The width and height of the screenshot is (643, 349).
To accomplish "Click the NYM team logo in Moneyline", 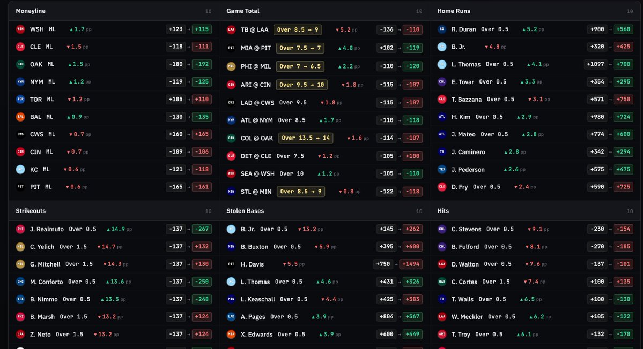I will click(20, 82).
